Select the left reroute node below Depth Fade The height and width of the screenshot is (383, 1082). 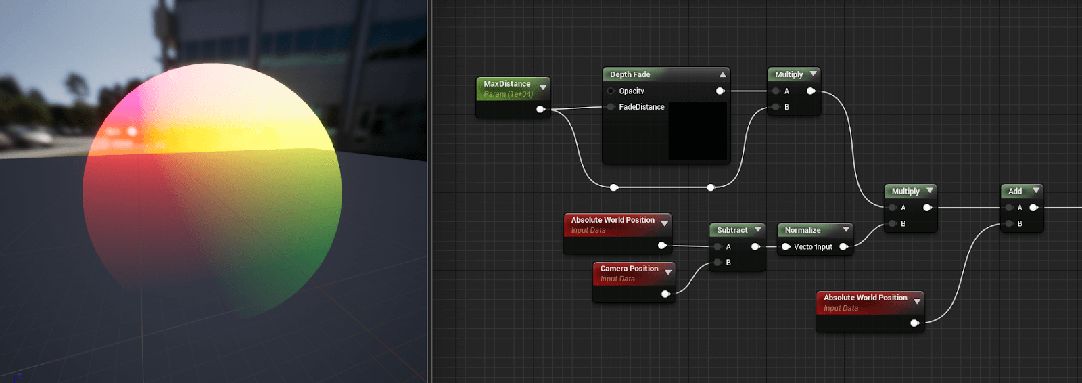[x=614, y=187]
